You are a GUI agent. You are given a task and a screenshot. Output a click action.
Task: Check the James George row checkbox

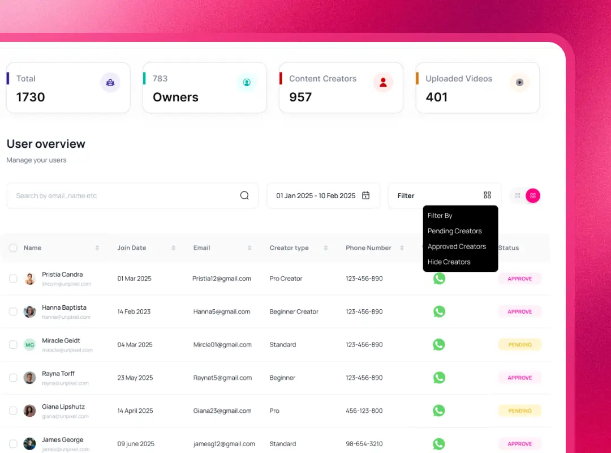pos(13,443)
